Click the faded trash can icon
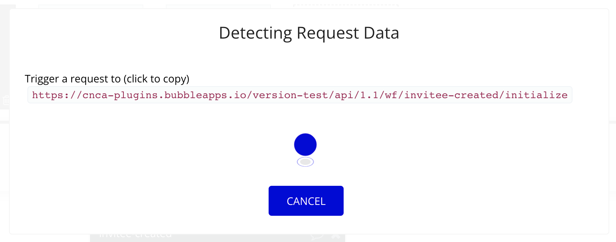The image size is (616, 242). [x=6, y=100]
